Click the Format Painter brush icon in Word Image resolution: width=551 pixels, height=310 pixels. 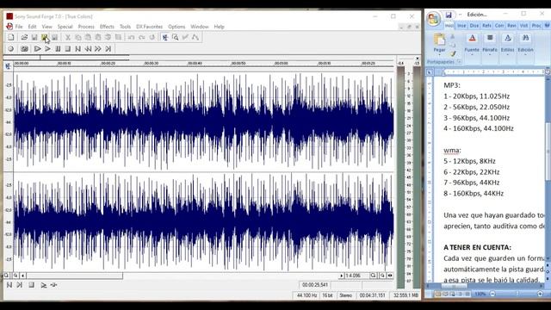tap(453, 53)
